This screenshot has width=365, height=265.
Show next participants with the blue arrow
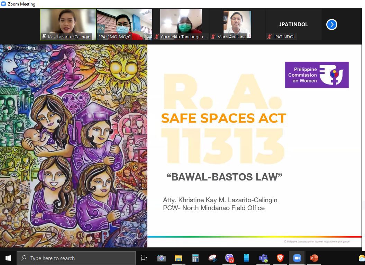pyautogui.click(x=331, y=24)
